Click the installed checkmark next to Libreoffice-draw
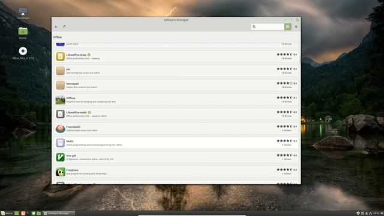The image size is (384, 216). pyautogui.click(x=89, y=55)
